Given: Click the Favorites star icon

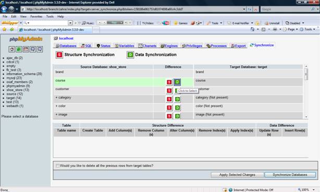Looking at the screenshot, I should click(x=4, y=30).
